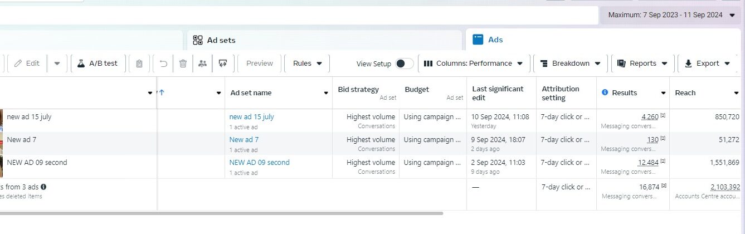Screen dimensions: 745x234
Task: Select the Ads tab
Action: click(x=495, y=40)
